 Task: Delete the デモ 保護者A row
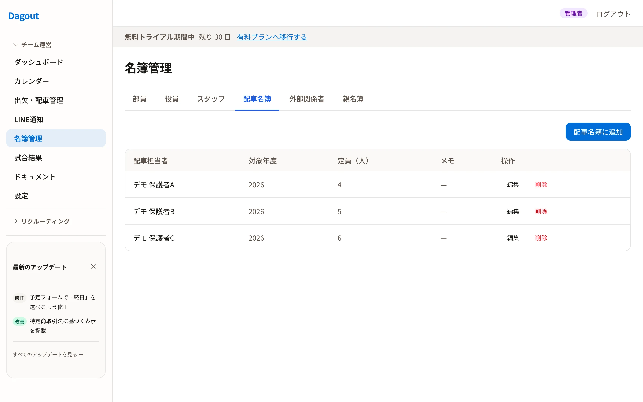(x=541, y=184)
